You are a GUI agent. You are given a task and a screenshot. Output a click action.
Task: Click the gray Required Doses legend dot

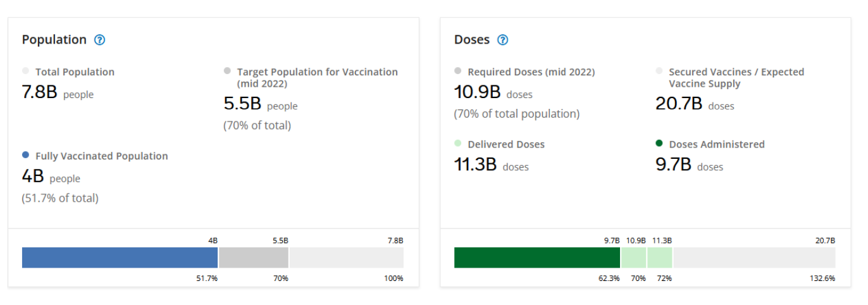(x=458, y=72)
